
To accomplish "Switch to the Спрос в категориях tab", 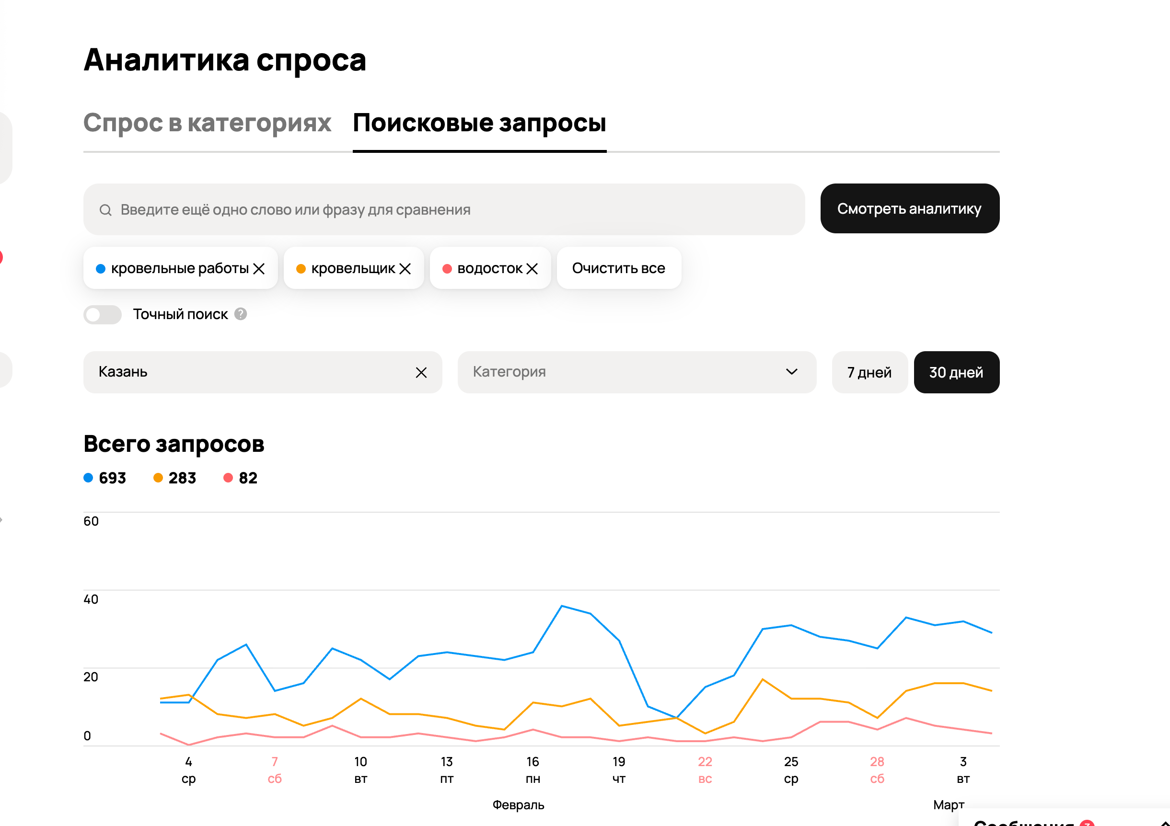I will click(x=208, y=123).
